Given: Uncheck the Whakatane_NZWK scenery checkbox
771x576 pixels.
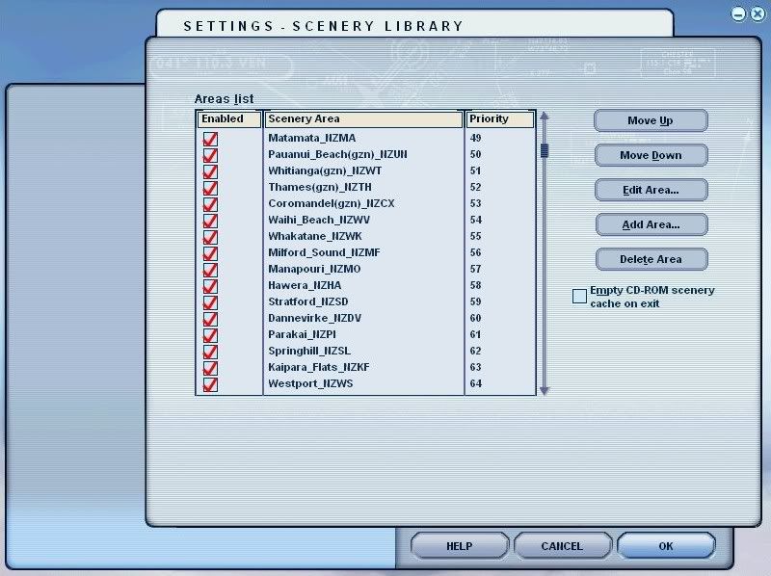Looking at the screenshot, I should [210, 237].
